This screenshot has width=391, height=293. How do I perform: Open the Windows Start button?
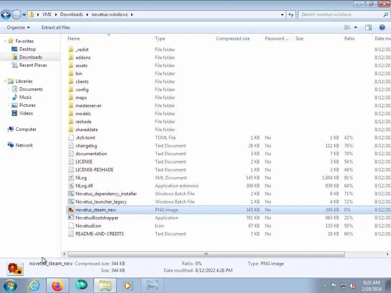(10, 285)
